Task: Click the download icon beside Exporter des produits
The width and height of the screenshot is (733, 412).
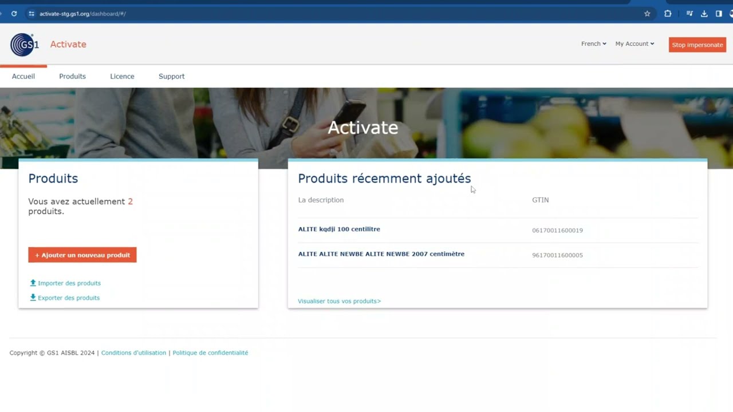Action: click(33, 298)
